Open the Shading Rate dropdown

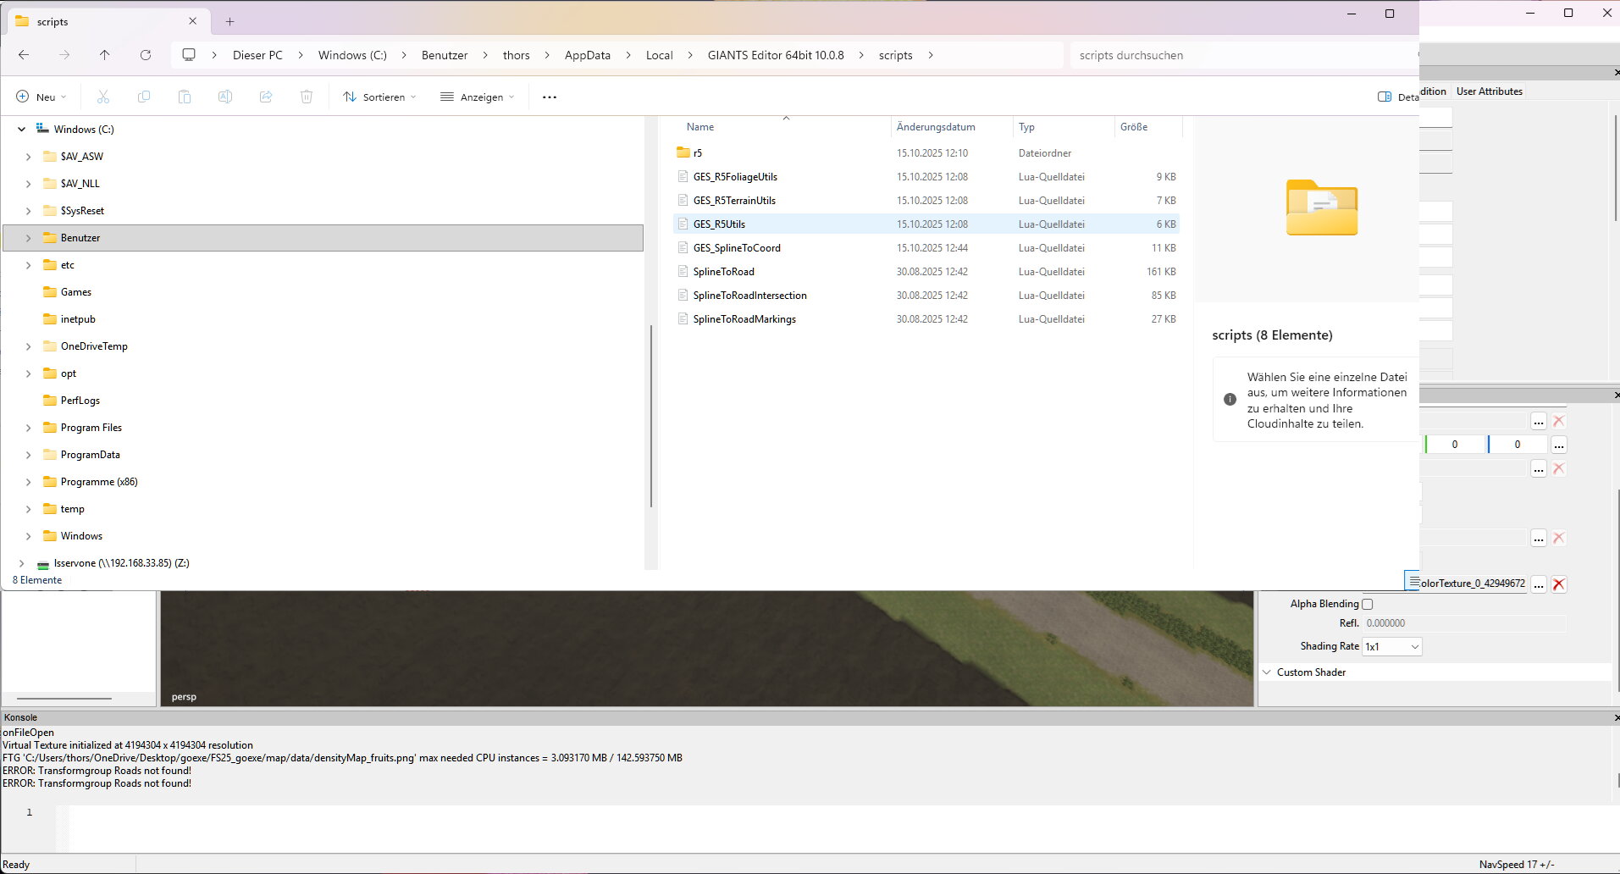1391,647
